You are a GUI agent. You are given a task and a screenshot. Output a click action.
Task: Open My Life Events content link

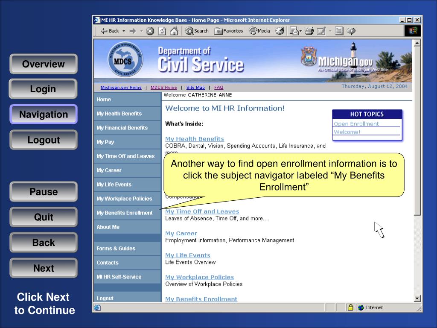click(x=188, y=255)
